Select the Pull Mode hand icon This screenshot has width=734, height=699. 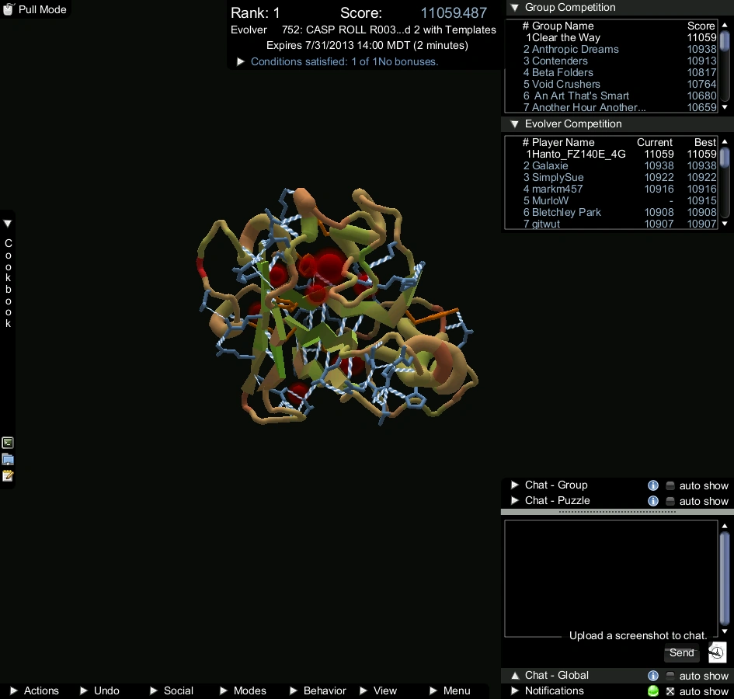(8, 9)
